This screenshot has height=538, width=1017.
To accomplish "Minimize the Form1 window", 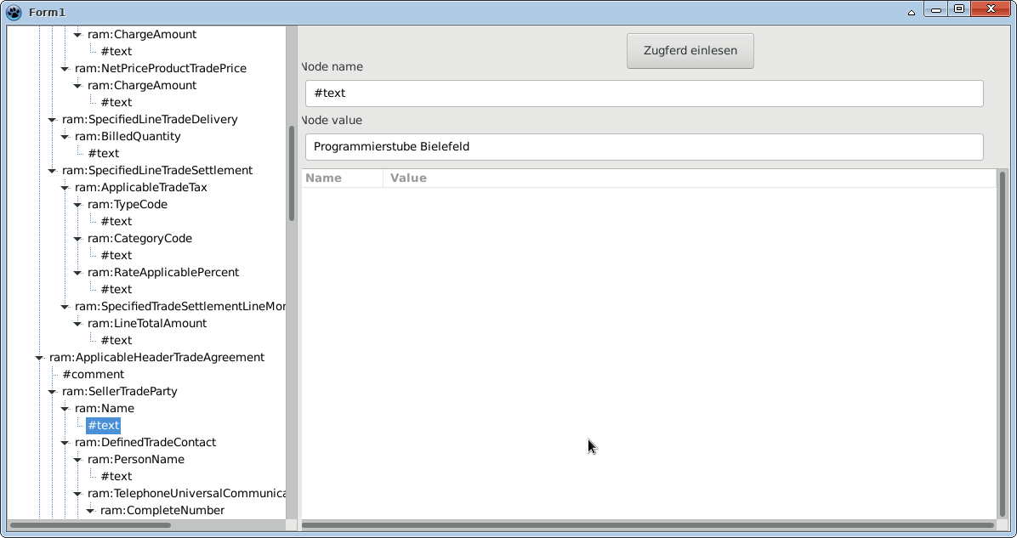I will 936,9.
